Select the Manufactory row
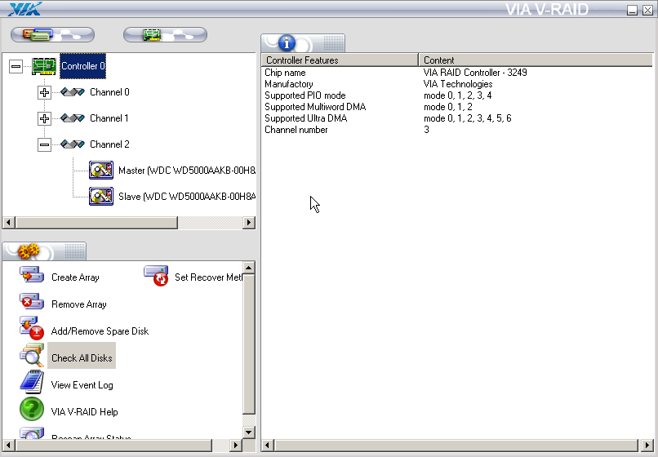 tap(457, 84)
